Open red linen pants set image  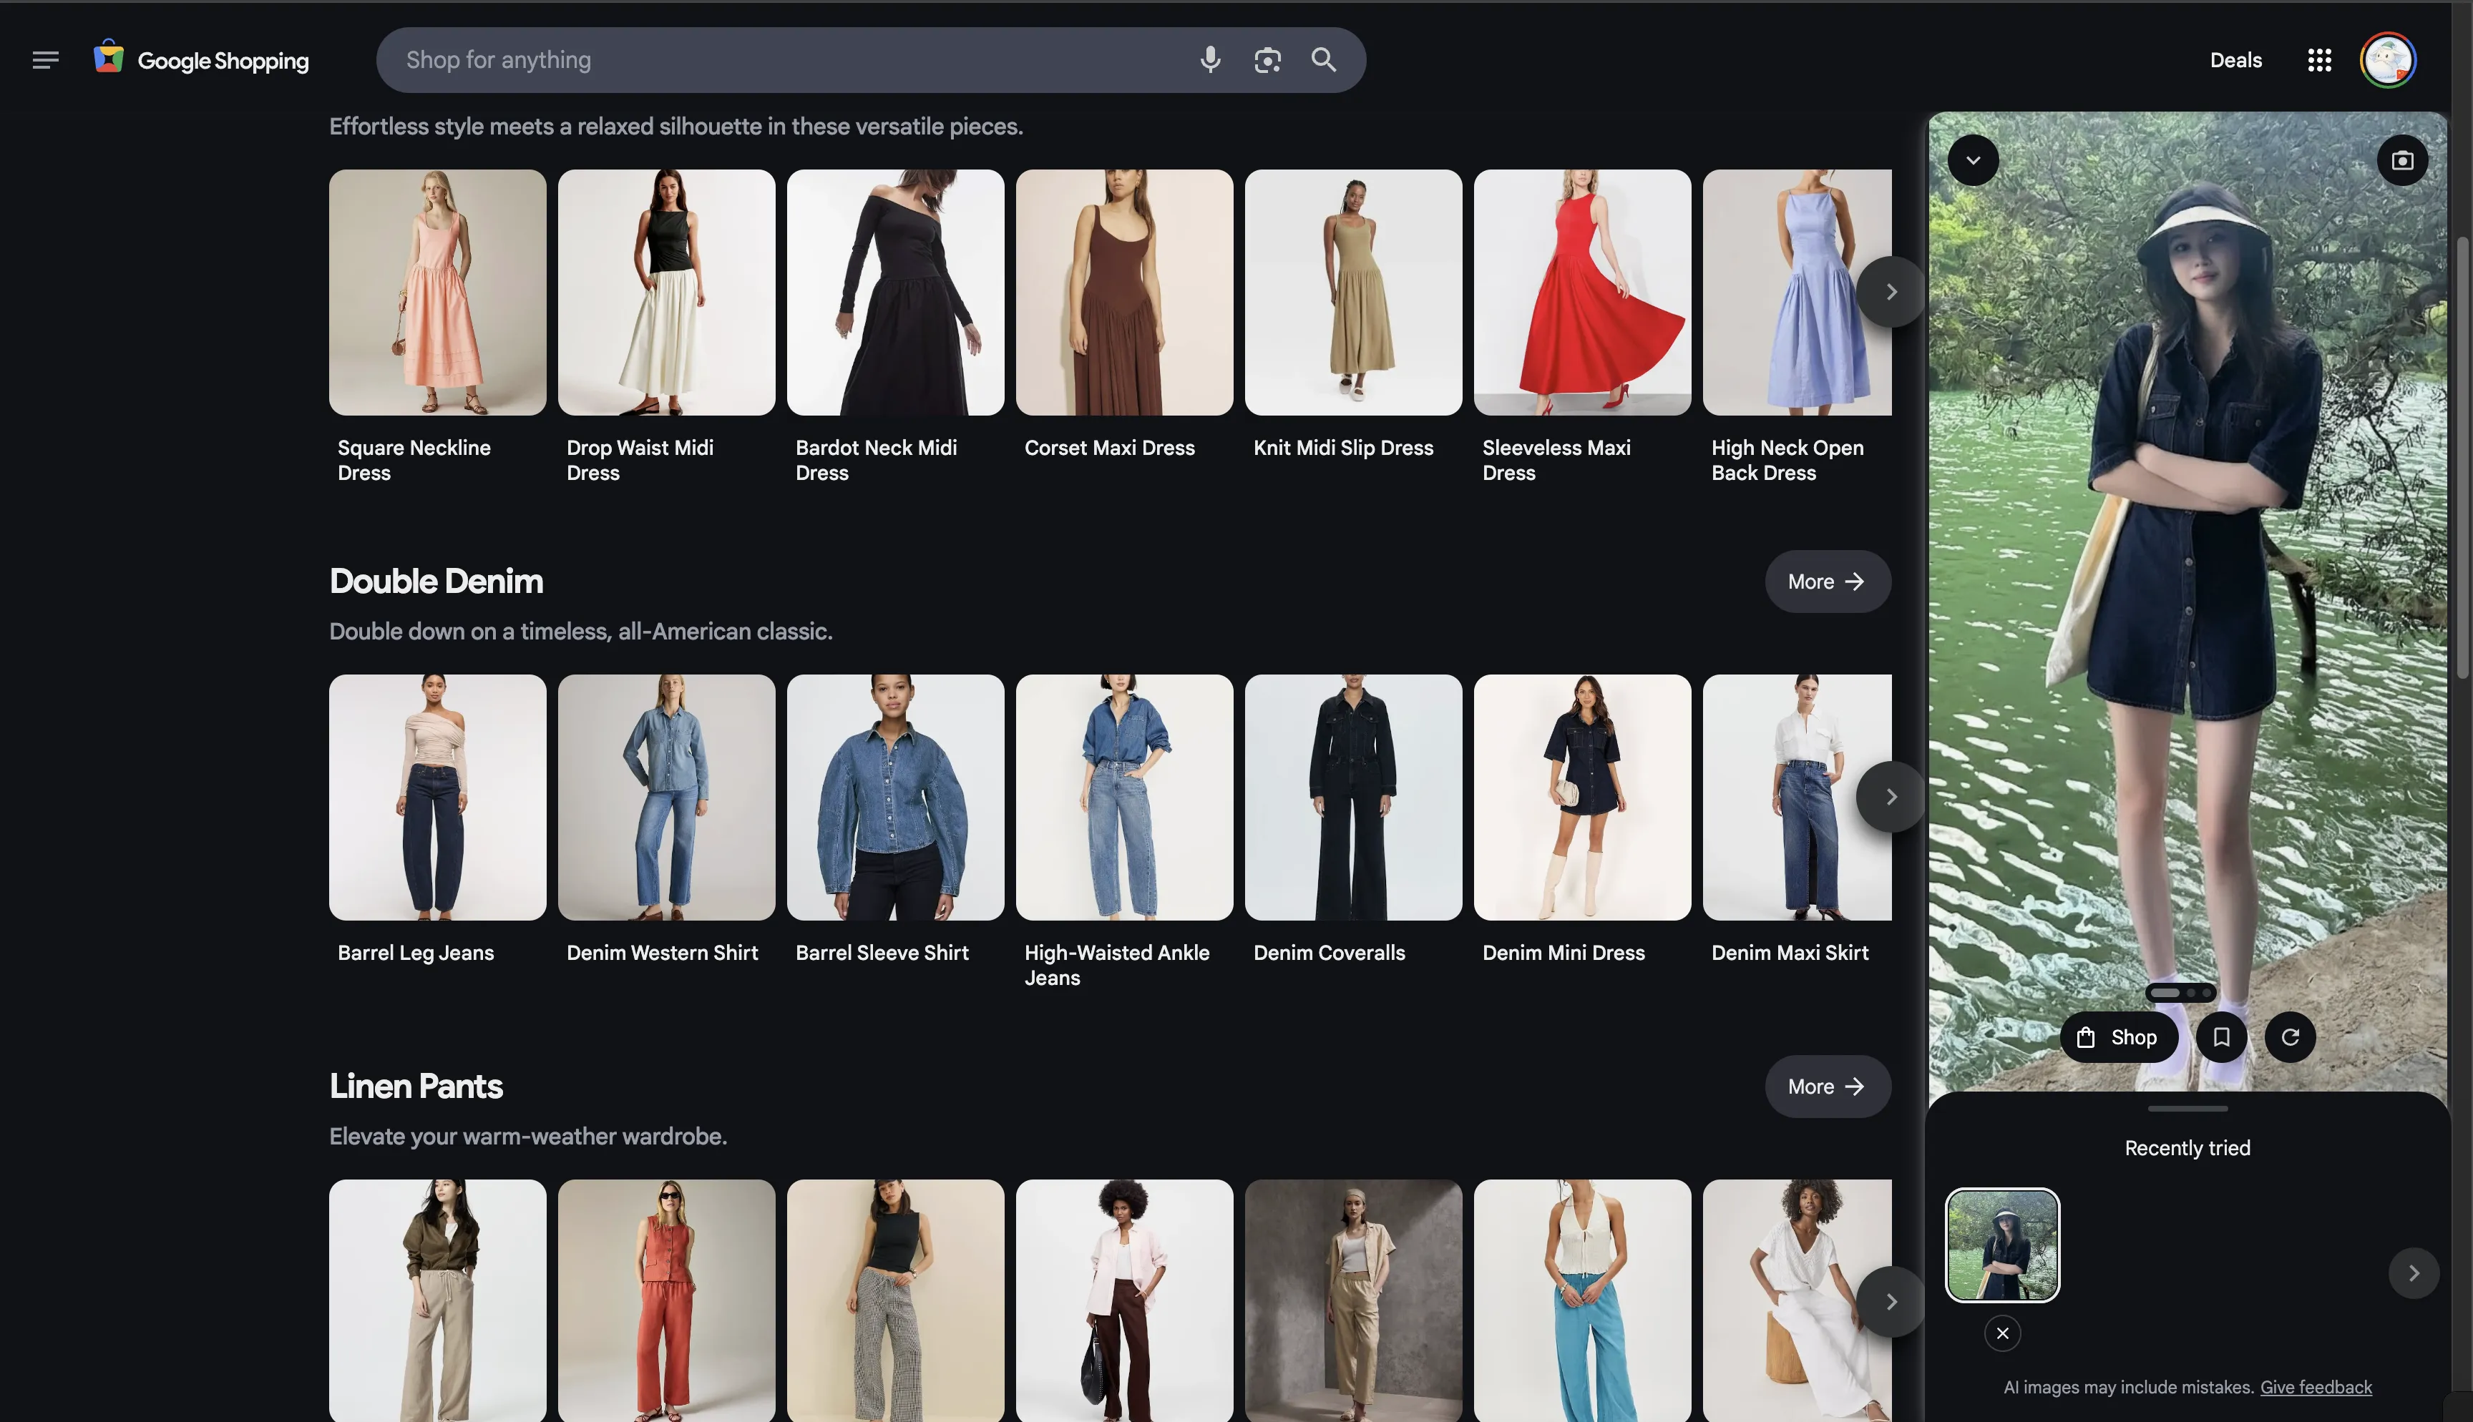[x=666, y=1301]
